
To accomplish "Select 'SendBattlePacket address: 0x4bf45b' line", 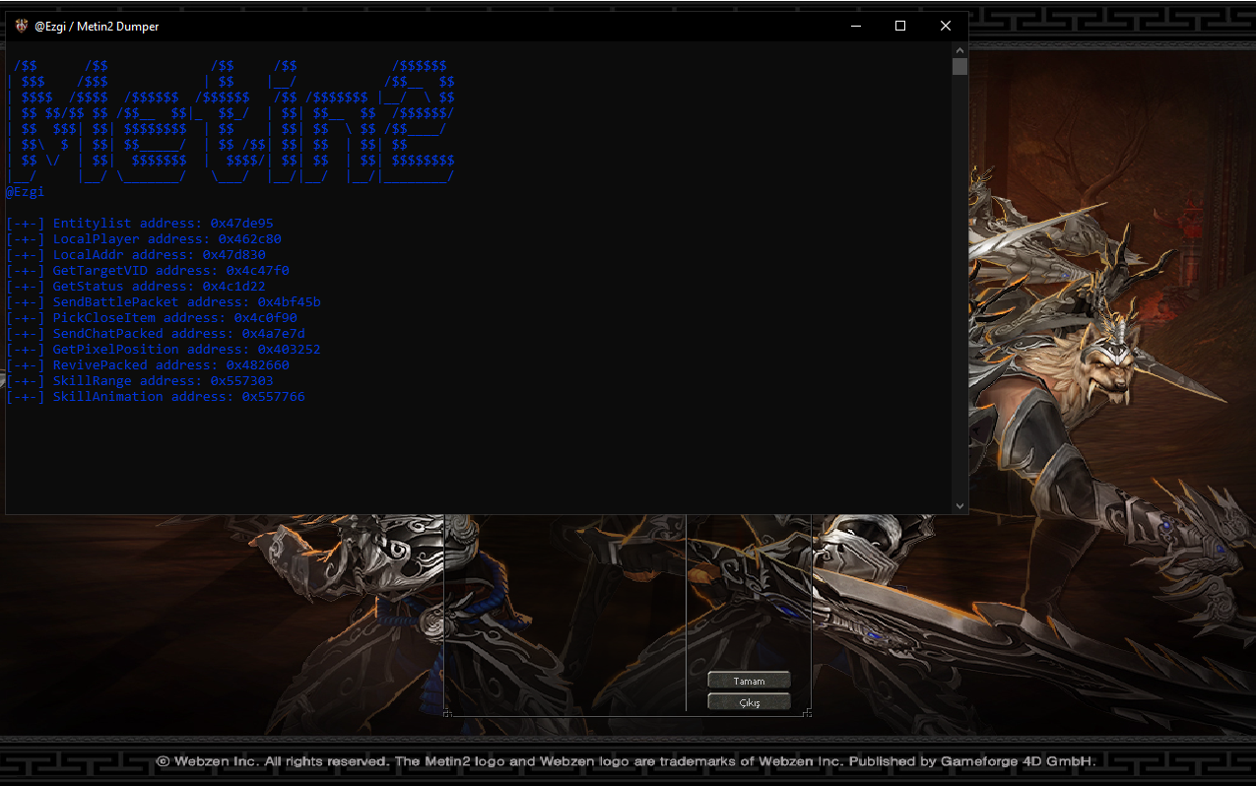I will pyautogui.click(x=164, y=302).
